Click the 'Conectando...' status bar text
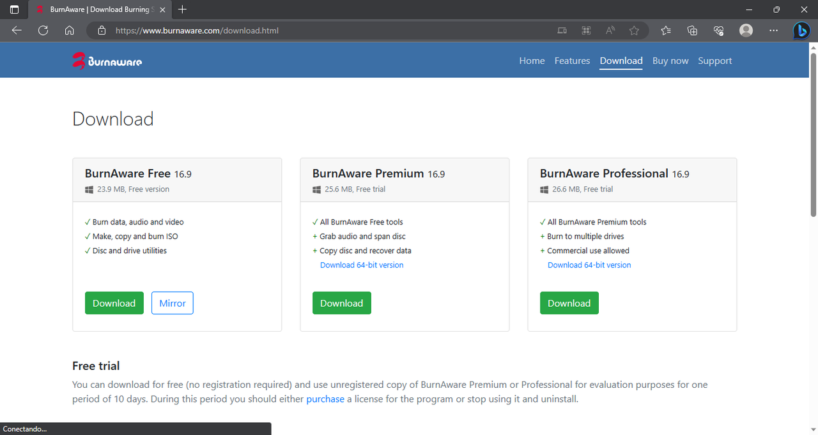The height and width of the screenshot is (435, 818). pyautogui.click(x=25, y=429)
